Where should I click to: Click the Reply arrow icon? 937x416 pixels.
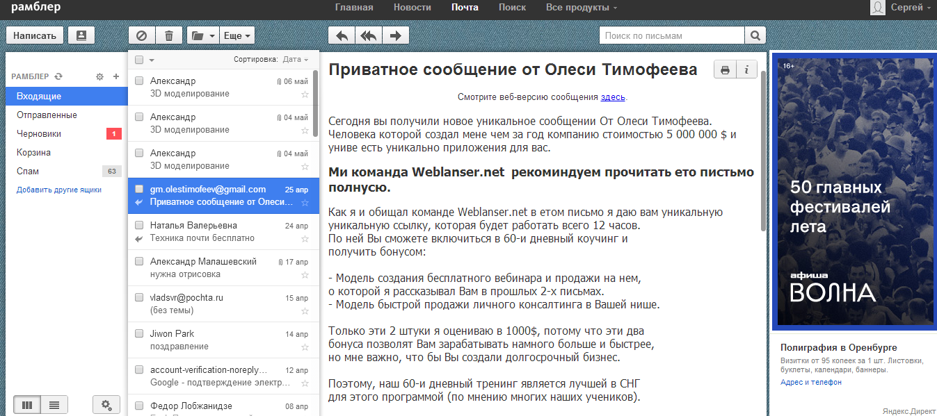coord(341,35)
